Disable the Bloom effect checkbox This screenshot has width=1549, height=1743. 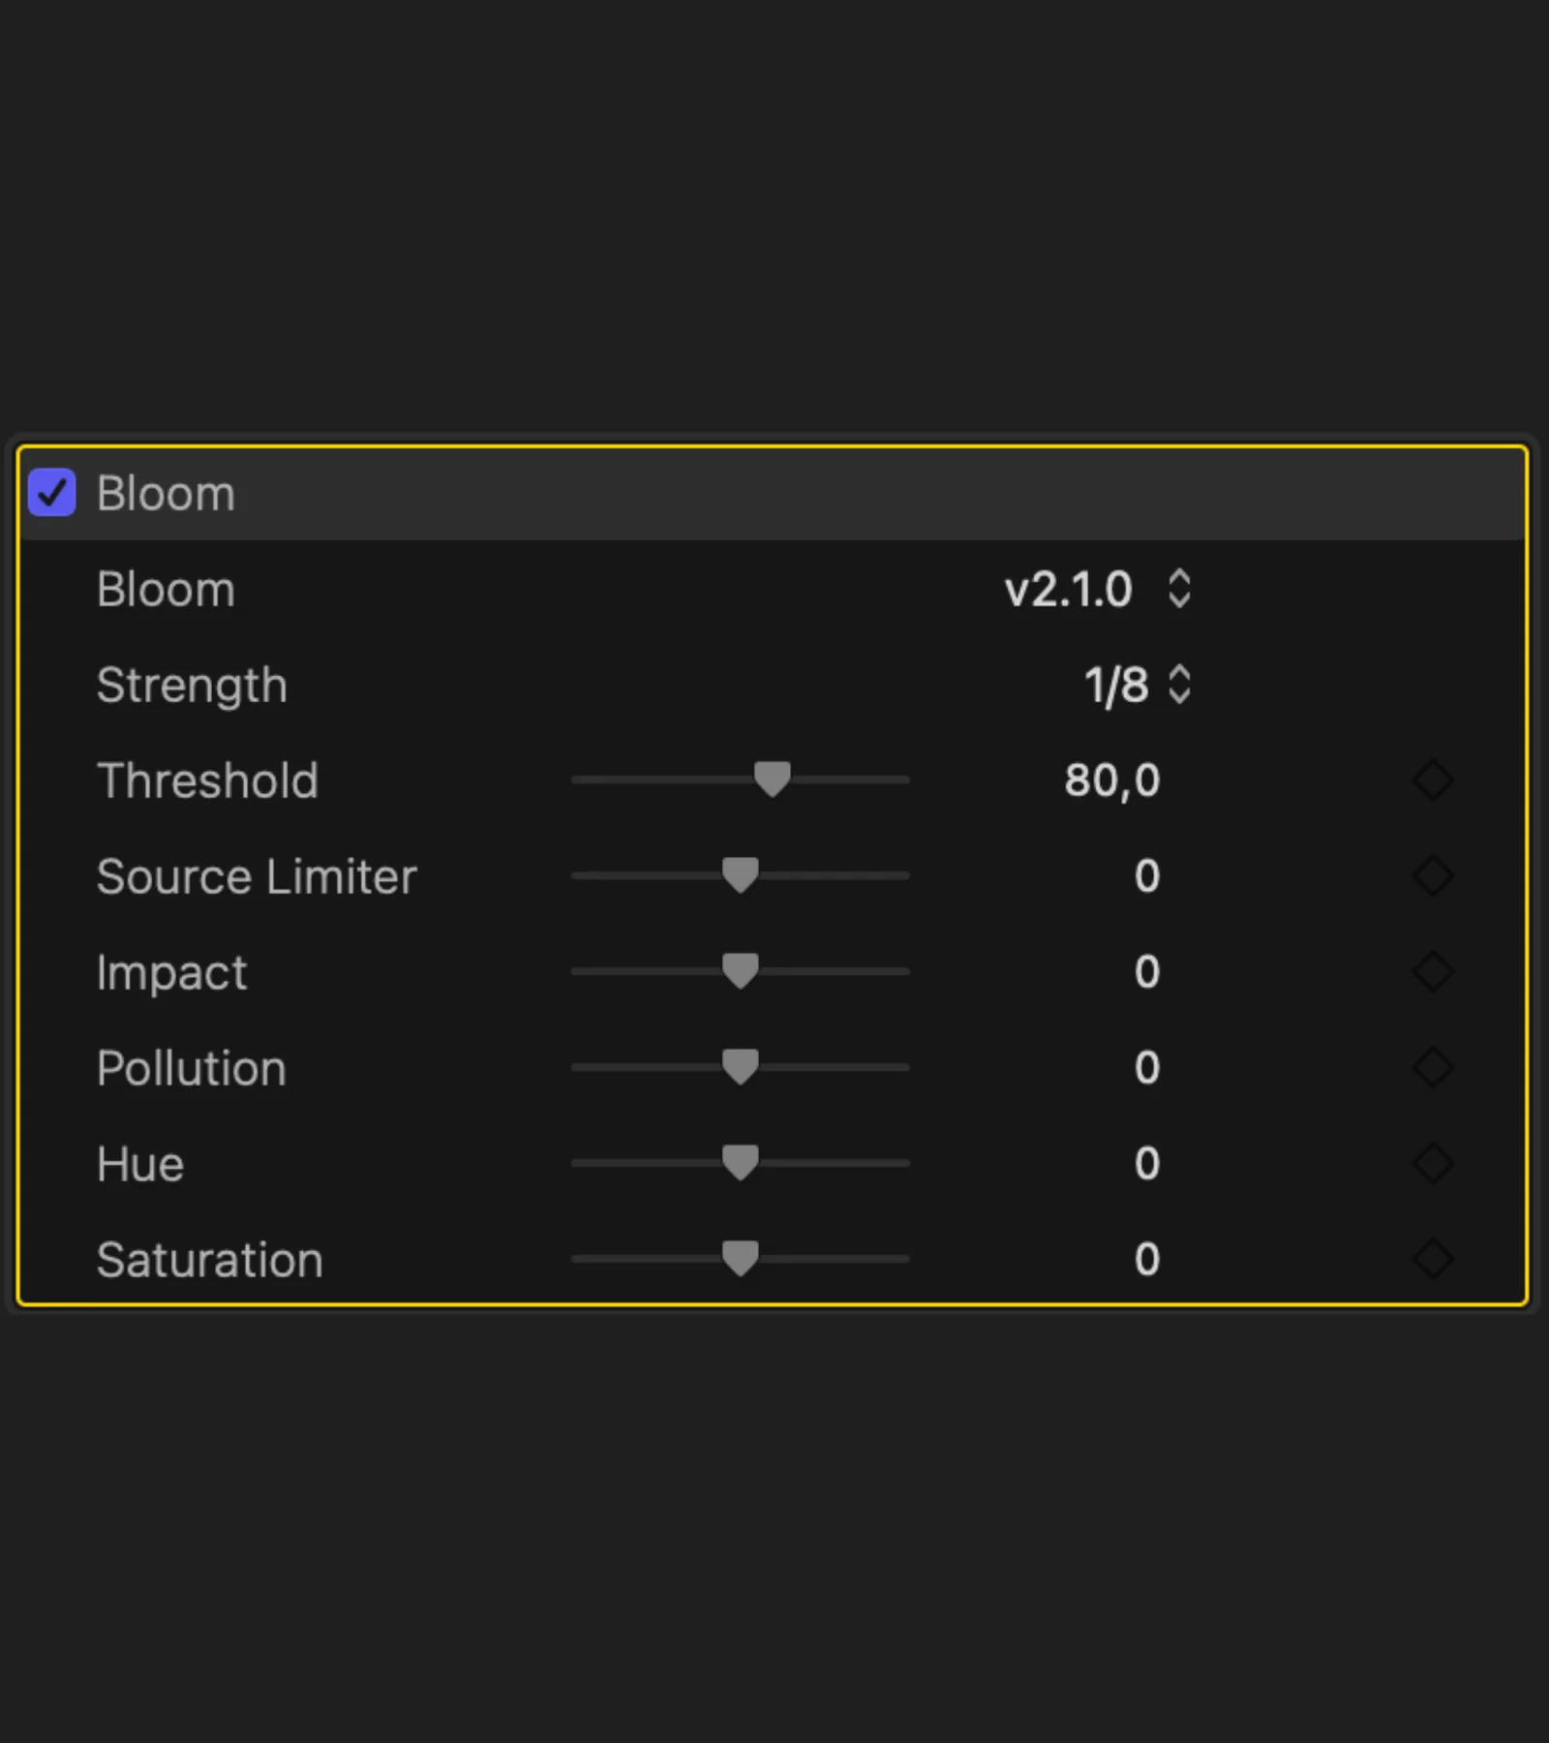click(52, 493)
